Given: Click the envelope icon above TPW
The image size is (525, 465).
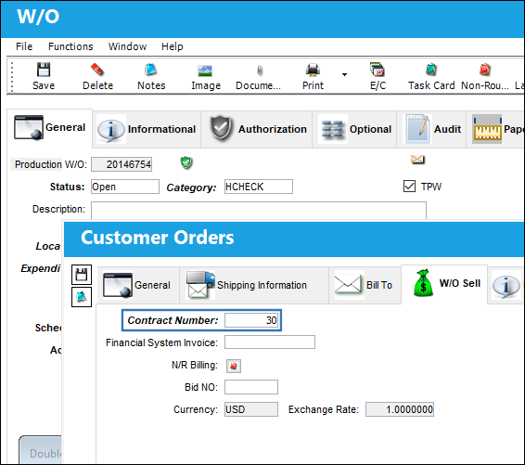Looking at the screenshot, I should click(417, 159).
